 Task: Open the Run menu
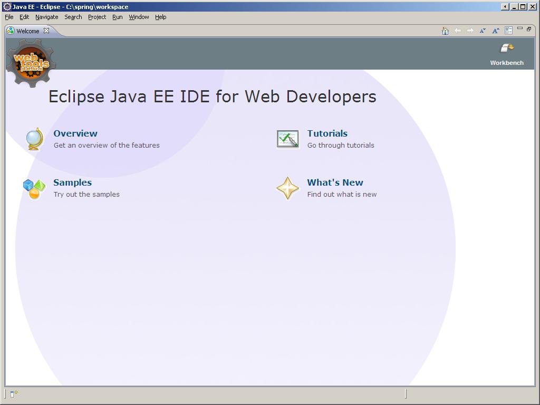118,17
